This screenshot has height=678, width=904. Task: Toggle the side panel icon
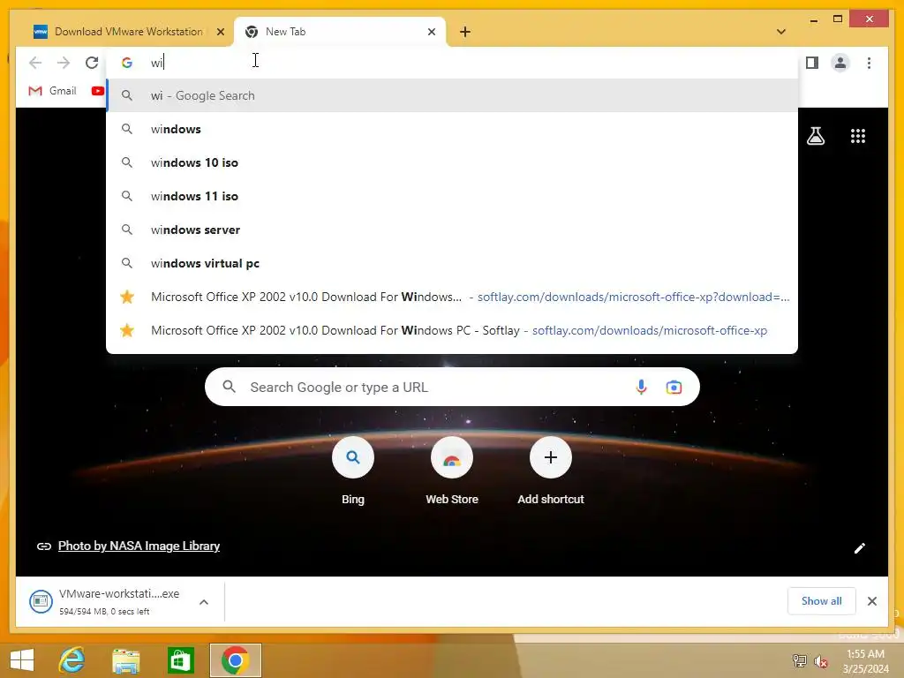(812, 63)
